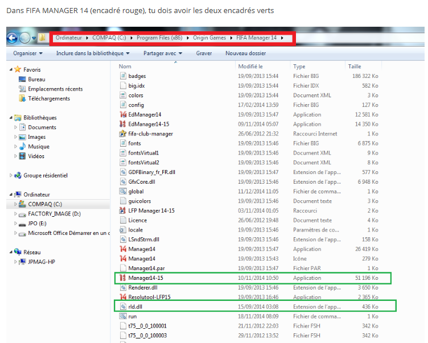Click the LFP Manager 14-15 shortcut icon

(123, 210)
